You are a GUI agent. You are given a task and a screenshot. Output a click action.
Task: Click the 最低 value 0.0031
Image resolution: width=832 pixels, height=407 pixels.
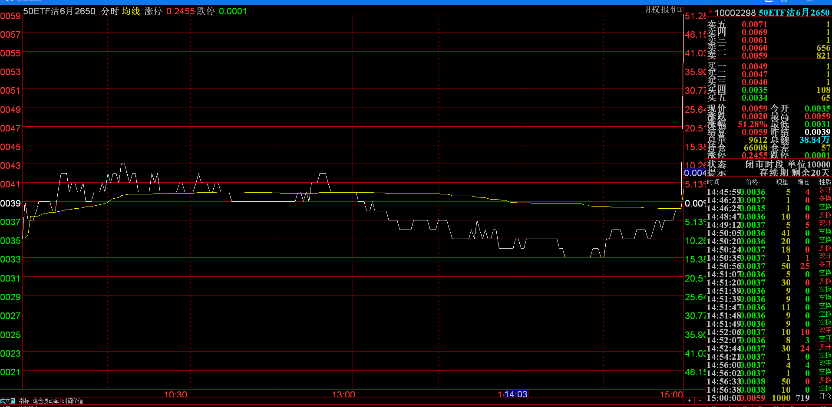point(817,125)
